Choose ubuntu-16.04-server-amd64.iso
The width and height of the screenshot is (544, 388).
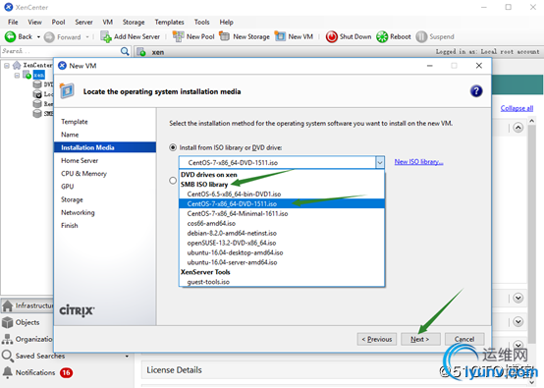282,262
